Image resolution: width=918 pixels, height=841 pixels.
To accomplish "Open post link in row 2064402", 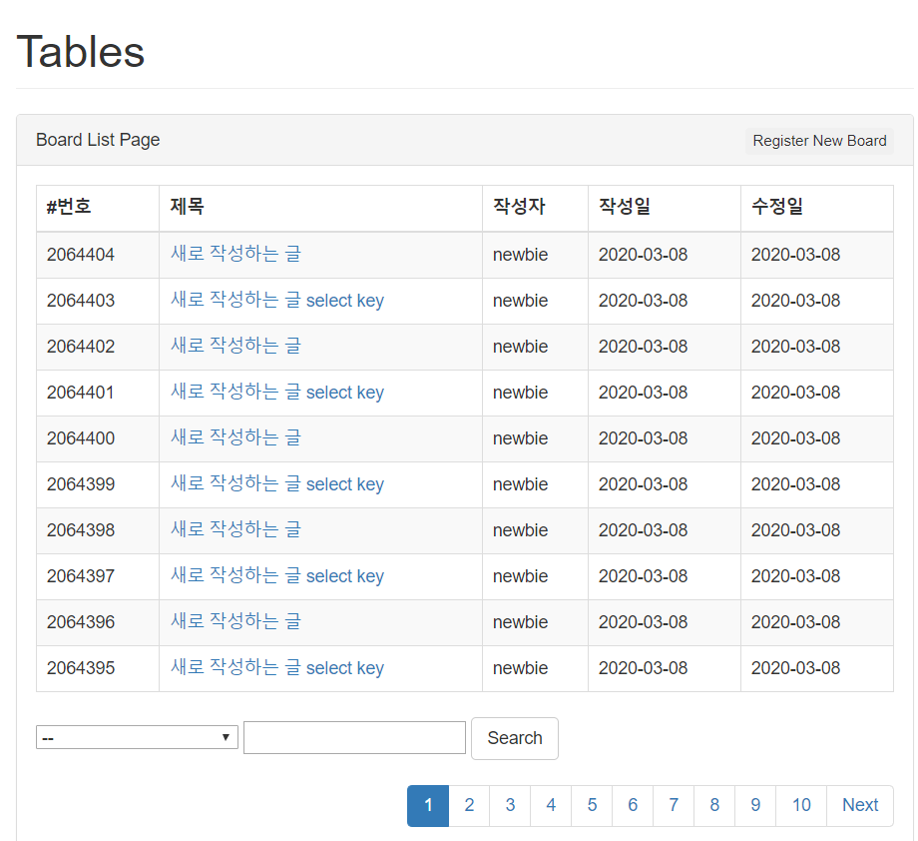I will pyautogui.click(x=235, y=346).
